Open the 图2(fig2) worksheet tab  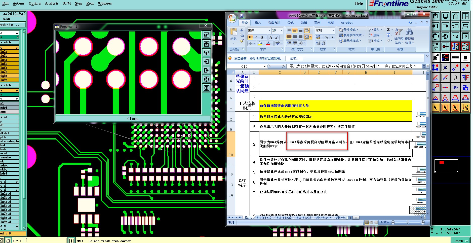pos(283,218)
